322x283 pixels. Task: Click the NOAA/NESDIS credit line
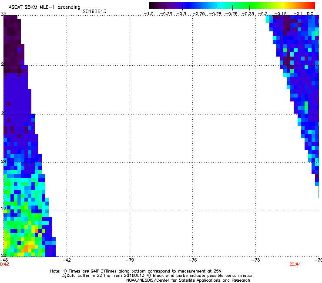coord(188,280)
